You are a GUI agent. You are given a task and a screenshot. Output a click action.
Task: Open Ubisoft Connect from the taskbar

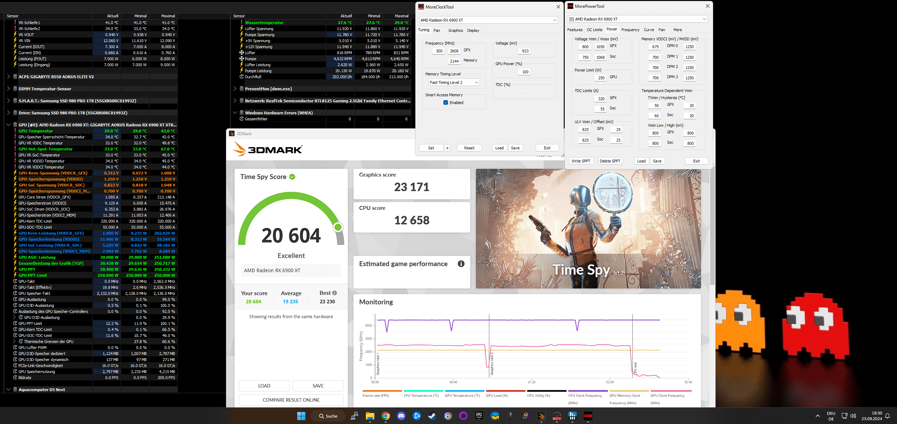click(448, 416)
